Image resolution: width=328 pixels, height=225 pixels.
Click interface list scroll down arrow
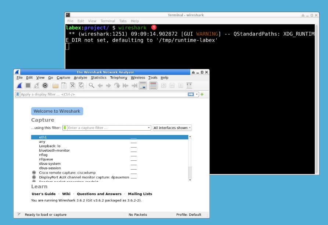190,180
